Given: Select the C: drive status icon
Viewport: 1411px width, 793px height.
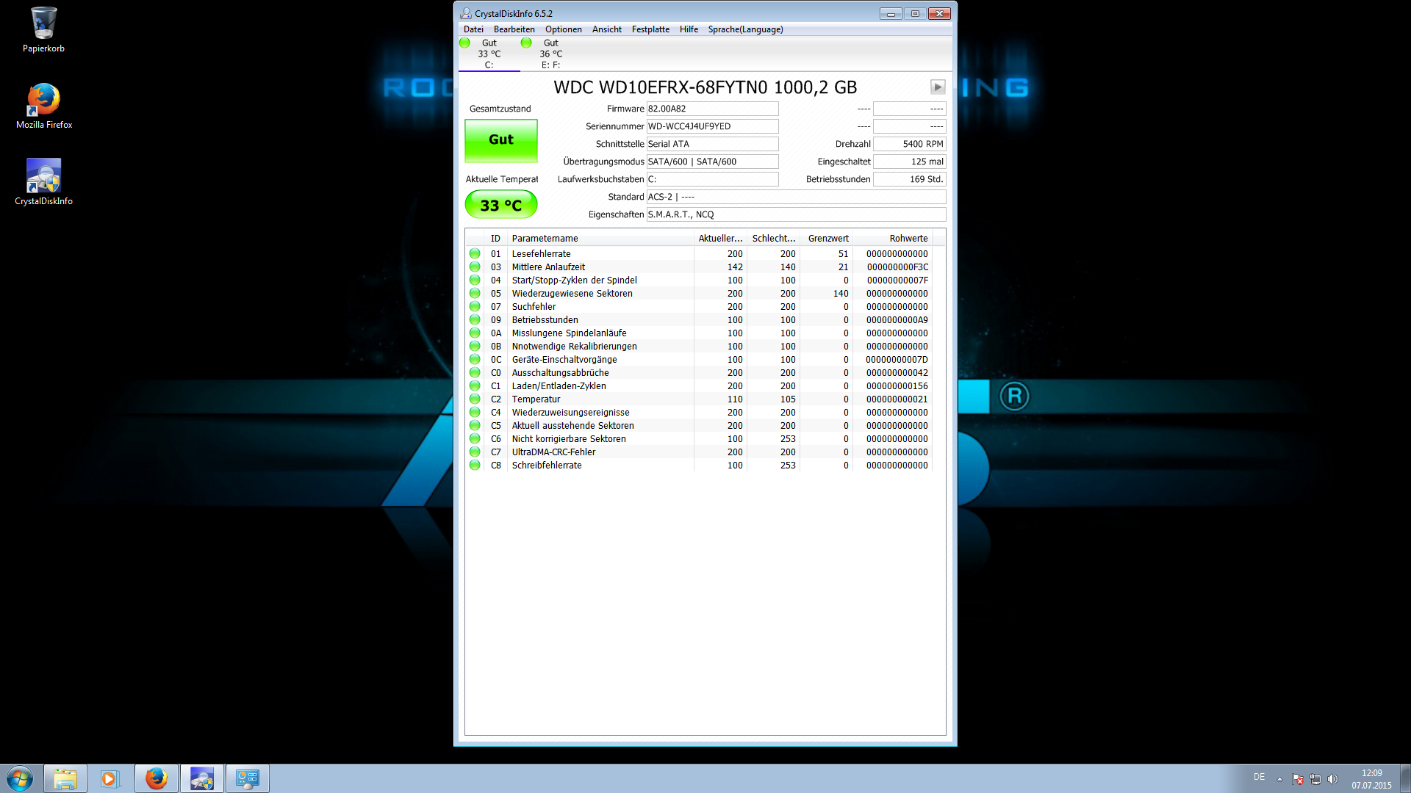Looking at the screenshot, I should tap(464, 43).
